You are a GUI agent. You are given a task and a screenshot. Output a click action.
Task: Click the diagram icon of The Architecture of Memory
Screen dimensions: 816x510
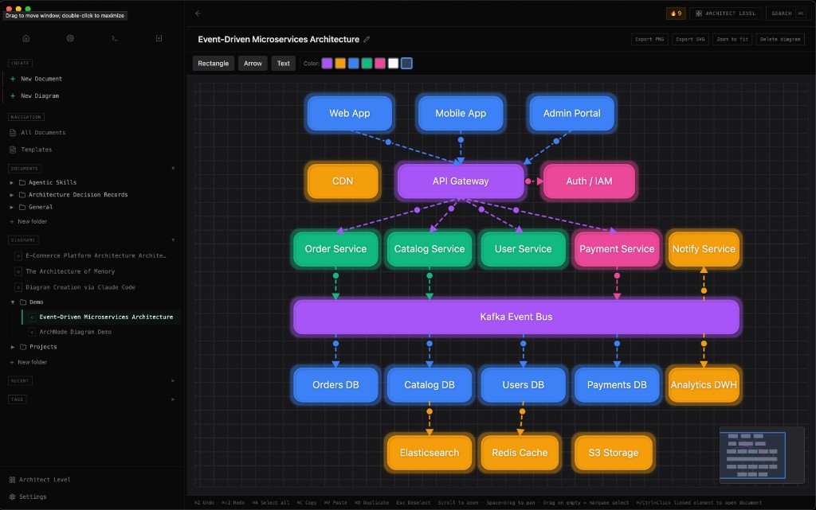[18, 271]
